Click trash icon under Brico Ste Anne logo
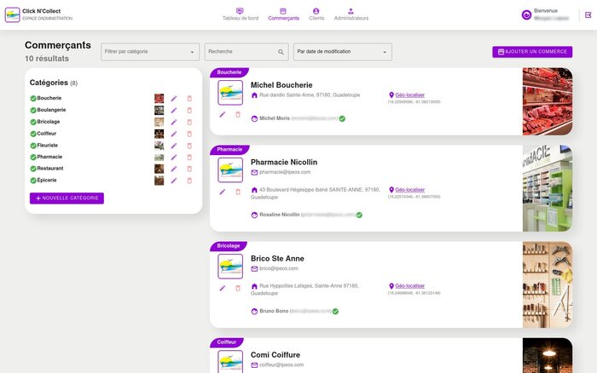This screenshot has height=373, width=597. pyautogui.click(x=238, y=288)
